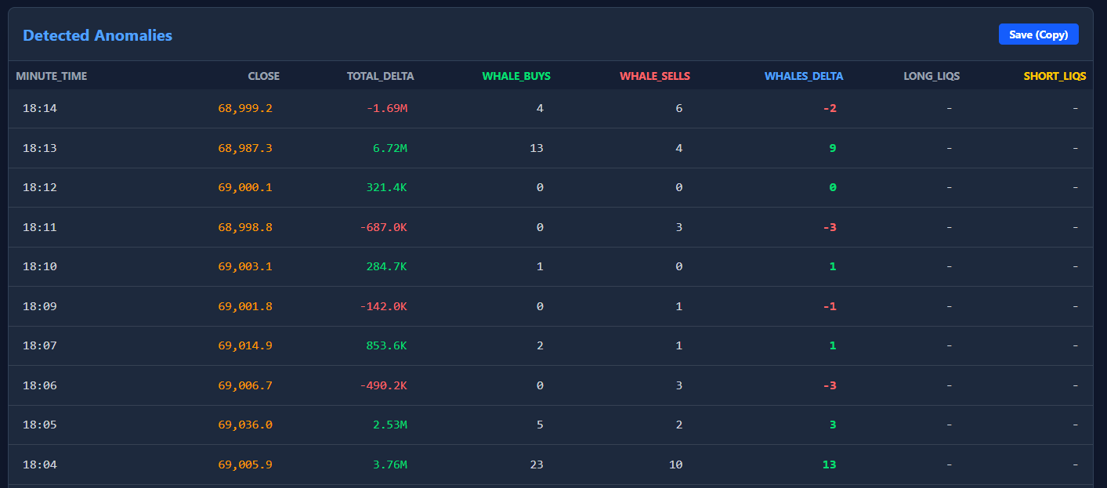Click close price 69,000.1
The width and height of the screenshot is (1107, 488).
[x=245, y=187]
